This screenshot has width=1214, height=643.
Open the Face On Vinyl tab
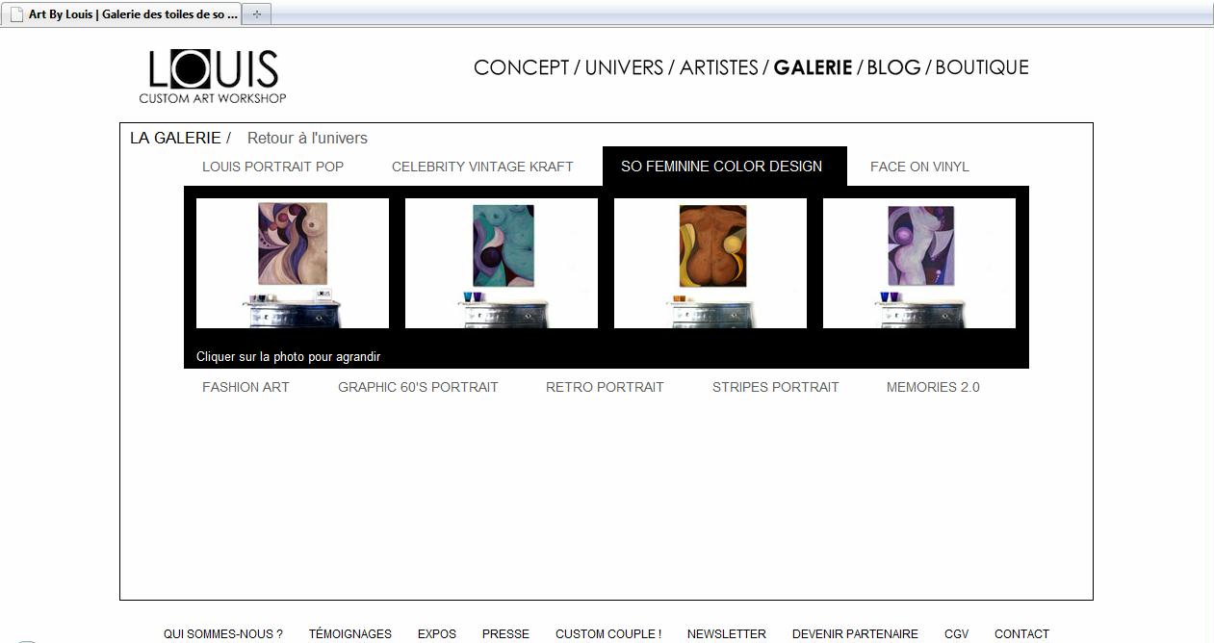click(919, 167)
